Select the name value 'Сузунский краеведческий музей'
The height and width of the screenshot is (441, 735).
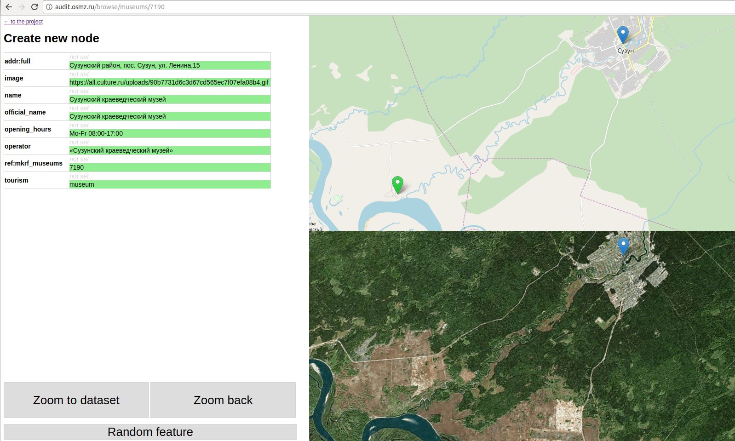[170, 99]
